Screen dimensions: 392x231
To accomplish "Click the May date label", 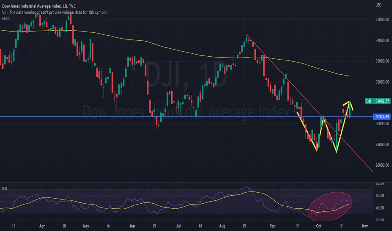I will point(86,226).
